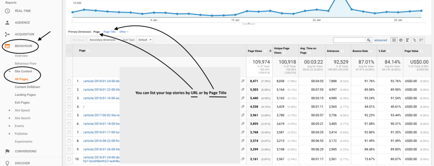This screenshot has height=166, width=434.
Task: Open the Content Drilldown report
Action: pyautogui.click(x=27, y=87)
